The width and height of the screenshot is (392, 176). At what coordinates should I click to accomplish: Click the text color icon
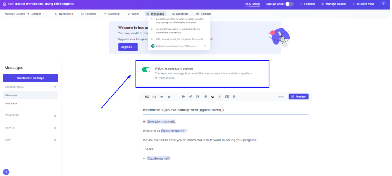click(220, 96)
